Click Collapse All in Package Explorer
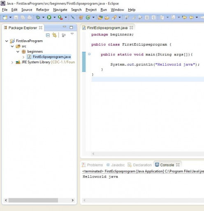 pos(48,35)
